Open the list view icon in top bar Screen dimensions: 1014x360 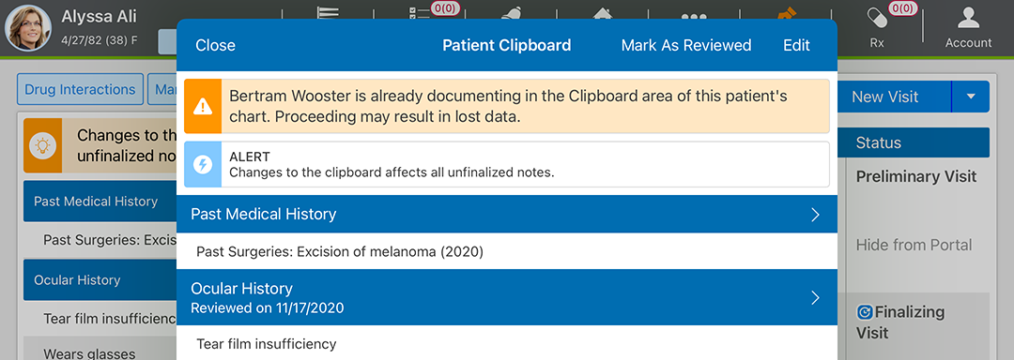click(x=328, y=11)
